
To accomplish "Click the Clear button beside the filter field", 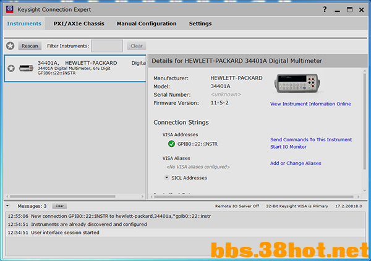I will coord(137,46).
